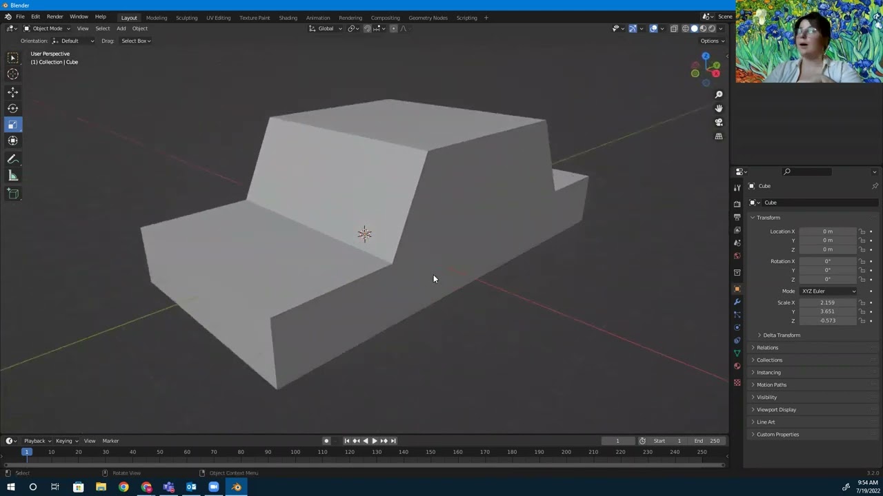Image resolution: width=883 pixels, height=496 pixels.
Task: Select the combined Transform tool
Action: click(12, 141)
